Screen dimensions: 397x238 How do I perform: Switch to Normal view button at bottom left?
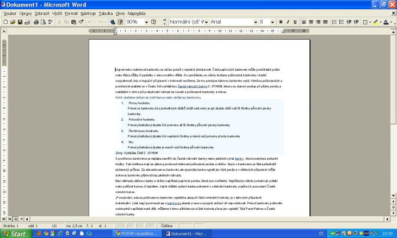coord(4,219)
